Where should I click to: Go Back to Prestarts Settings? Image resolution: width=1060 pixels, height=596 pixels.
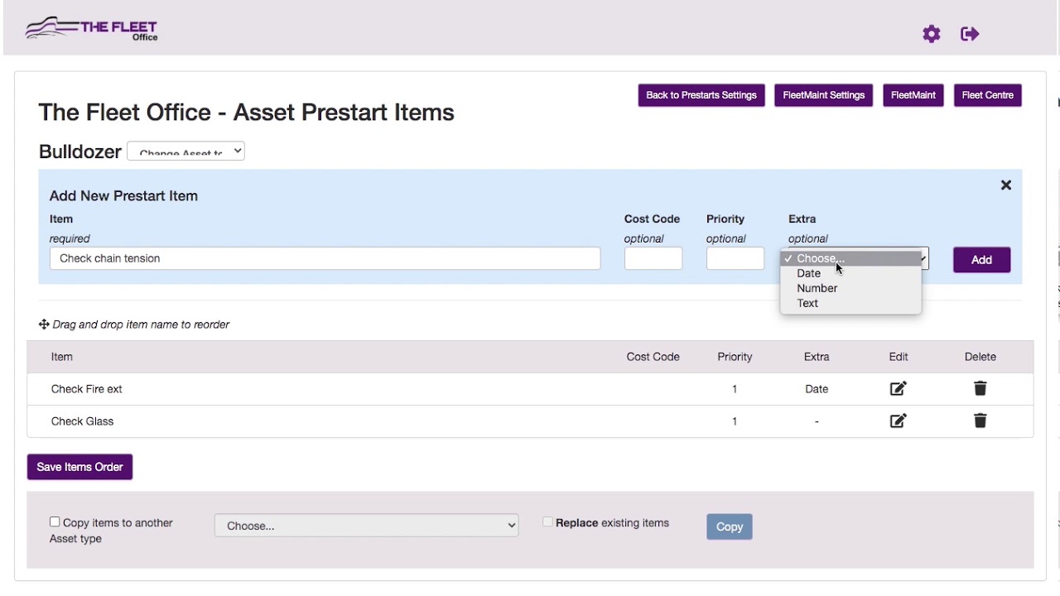click(701, 95)
